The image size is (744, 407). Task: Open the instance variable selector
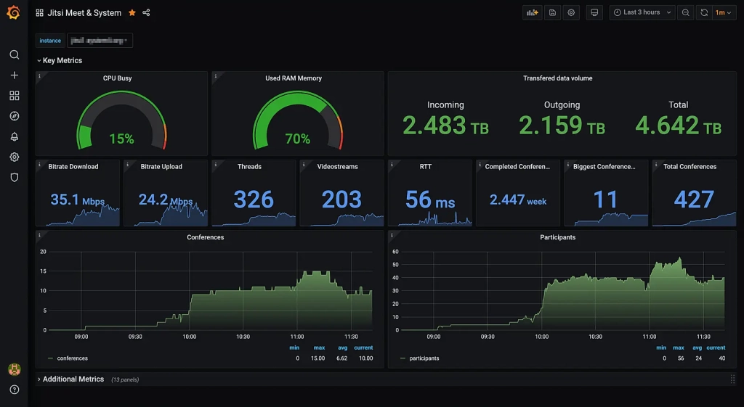tap(99, 41)
